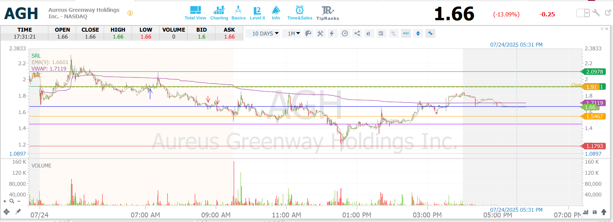Click the share icon in chart toolbar

[x=357, y=34]
